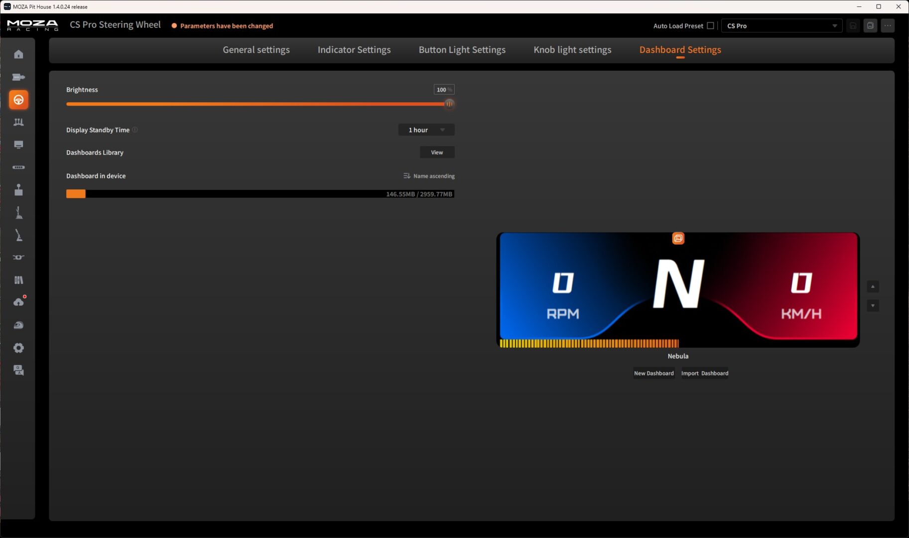Image resolution: width=909 pixels, height=538 pixels.
Task: Click the '146.55MB / 2959.77MB' storage text
Action: (419, 194)
